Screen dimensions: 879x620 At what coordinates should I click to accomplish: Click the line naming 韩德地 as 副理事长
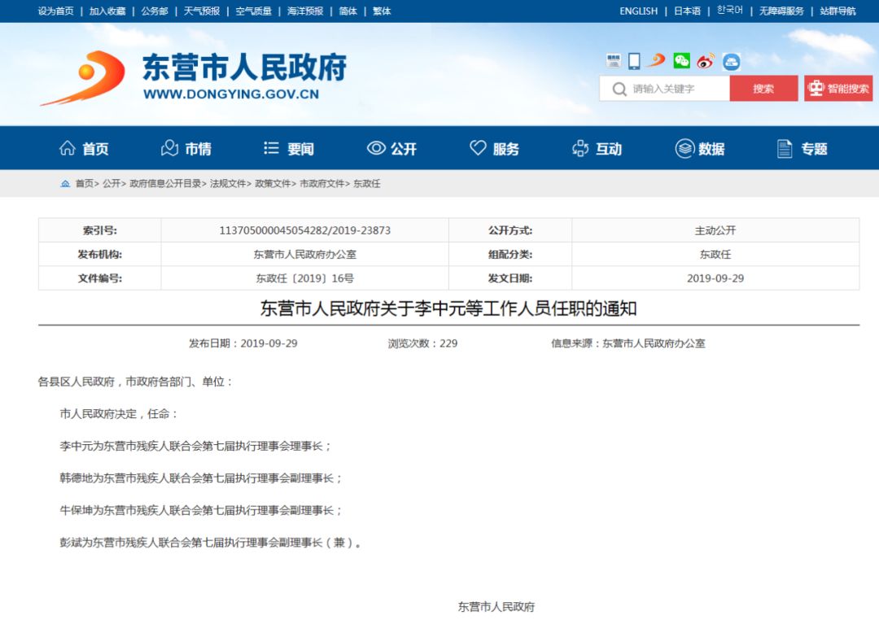201,478
